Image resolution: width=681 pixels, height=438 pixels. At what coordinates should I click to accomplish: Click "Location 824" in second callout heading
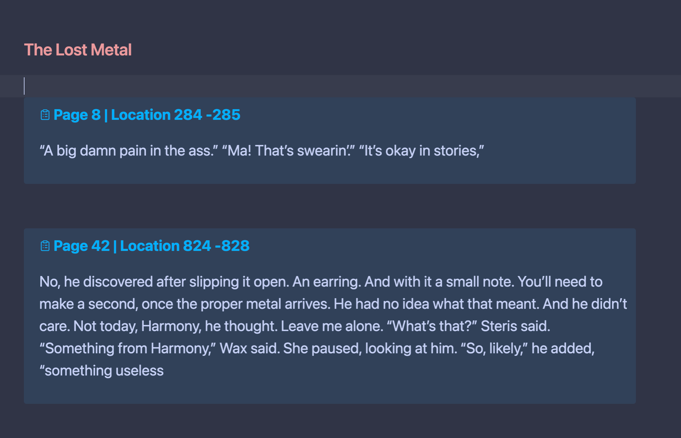point(165,246)
